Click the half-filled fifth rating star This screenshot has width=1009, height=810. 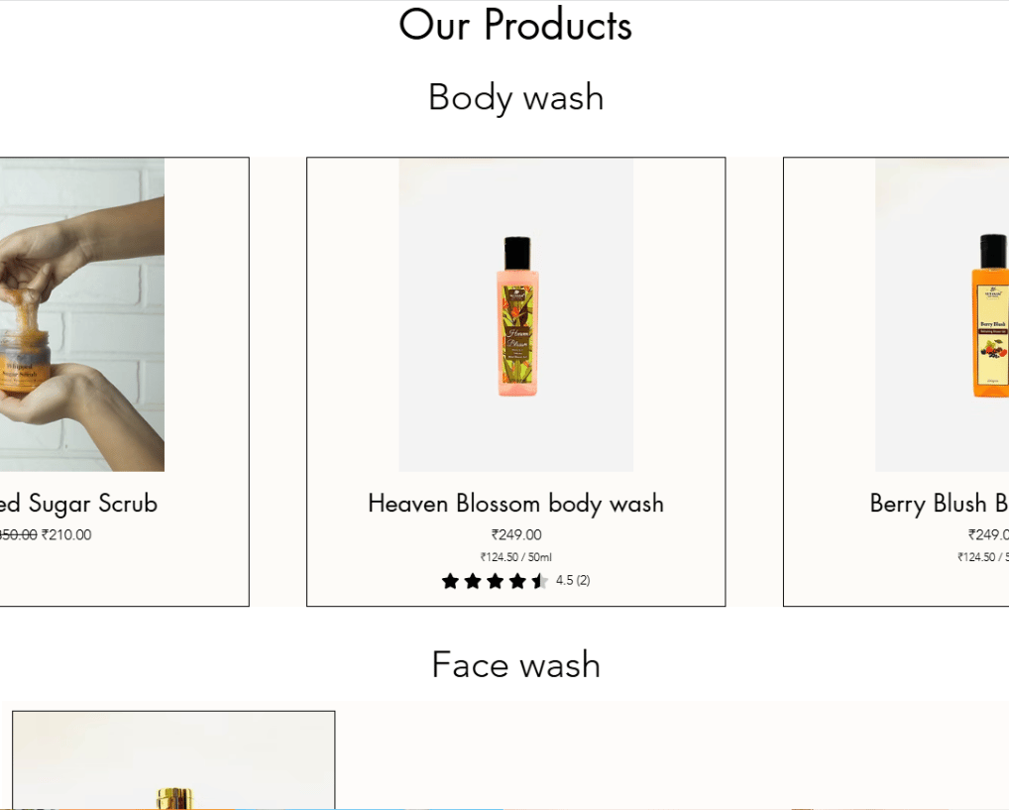click(539, 581)
